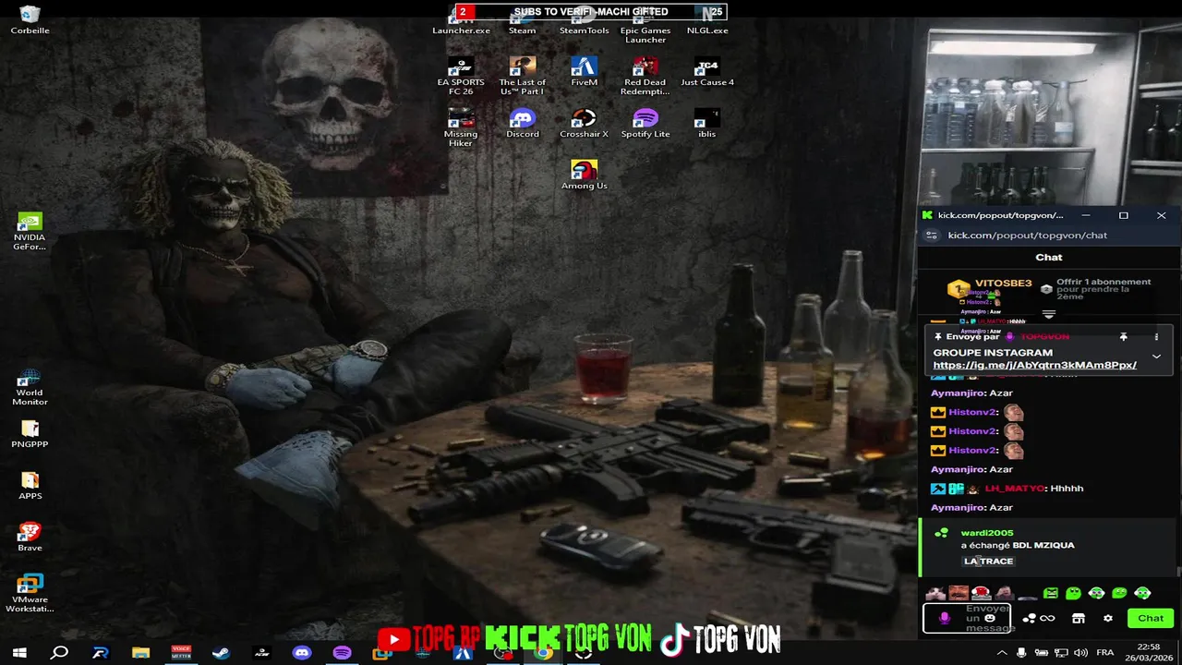This screenshot has height=665, width=1182.
Task: Launch EA SPORTS FC 26 shortcut
Action: coord(461,76)
